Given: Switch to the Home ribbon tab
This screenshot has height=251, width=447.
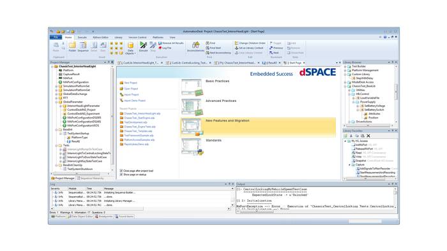Looking at the screenshot, I should click(x=68, y=37).
